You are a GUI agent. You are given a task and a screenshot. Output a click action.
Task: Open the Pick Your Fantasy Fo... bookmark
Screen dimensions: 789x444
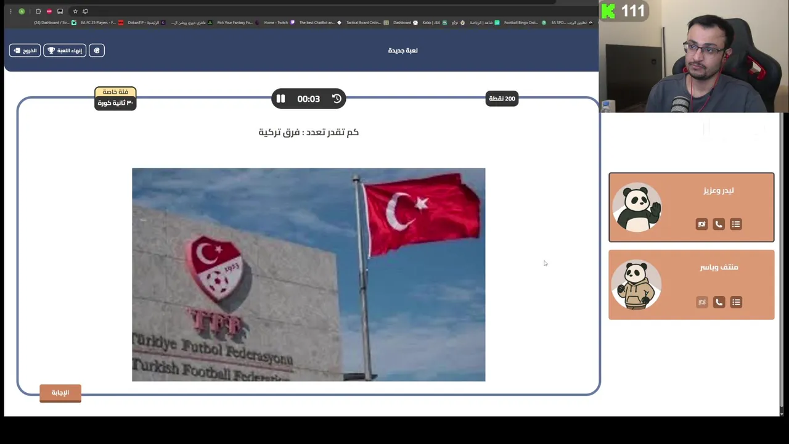238,23
